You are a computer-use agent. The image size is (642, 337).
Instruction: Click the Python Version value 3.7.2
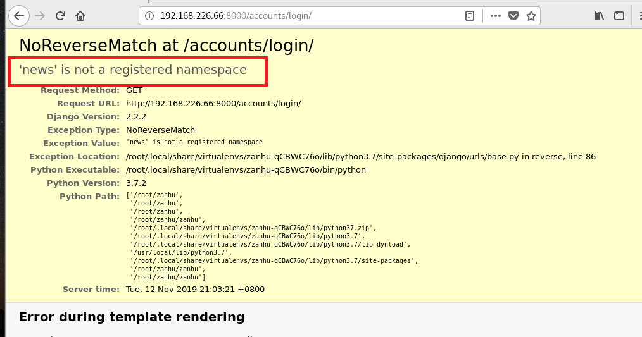pos(136,183)
